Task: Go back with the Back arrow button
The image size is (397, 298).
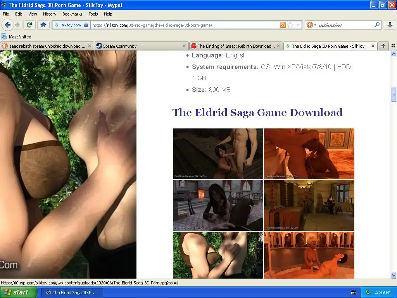Action: [8, 25]
